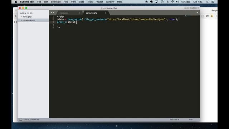Place cursor on the <?php line
Image resolution: width=229 pixels, height=129 pixels.
(x=60, y=16)
